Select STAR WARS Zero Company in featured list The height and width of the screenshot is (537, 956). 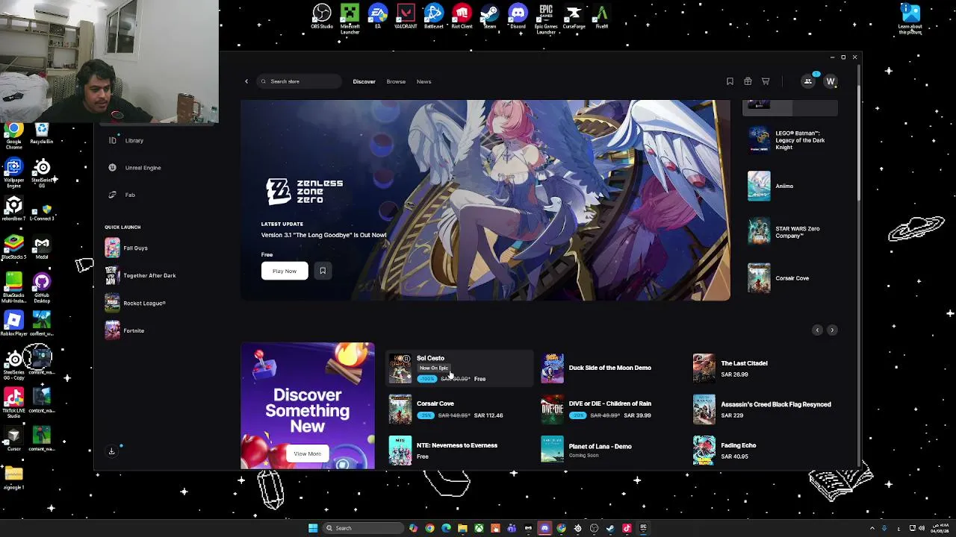point(790,232)
